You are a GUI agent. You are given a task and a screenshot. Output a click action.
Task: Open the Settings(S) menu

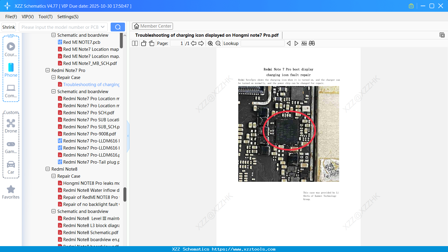(x=68, y=17)
